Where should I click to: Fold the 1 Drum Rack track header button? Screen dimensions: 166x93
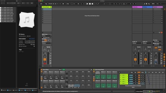(x=51, y=7)
